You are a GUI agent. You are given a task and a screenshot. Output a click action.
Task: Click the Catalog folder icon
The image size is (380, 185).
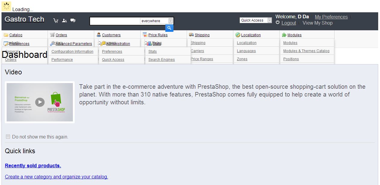(6, 35)
